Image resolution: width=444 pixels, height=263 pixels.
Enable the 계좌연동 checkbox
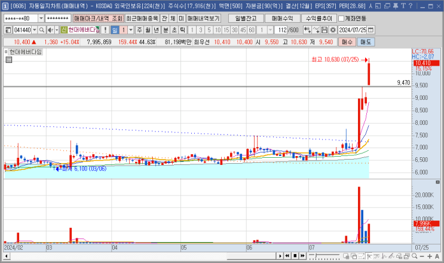click(x=341, y=19)
